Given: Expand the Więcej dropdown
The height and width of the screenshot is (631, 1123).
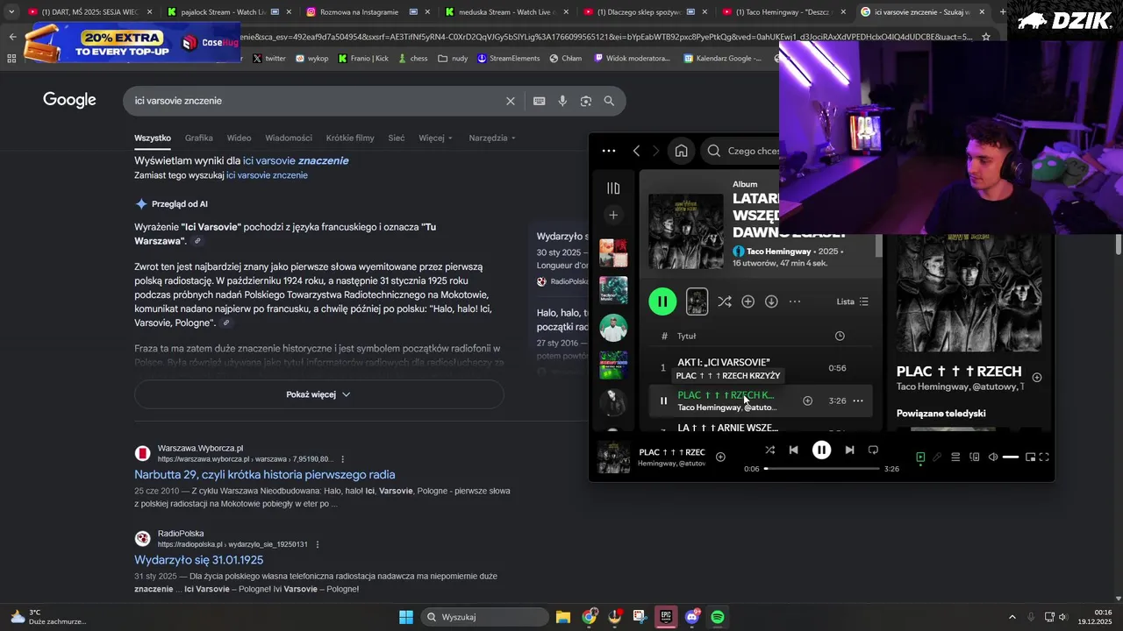Looking at the screenshot, I should click(436, 138).
